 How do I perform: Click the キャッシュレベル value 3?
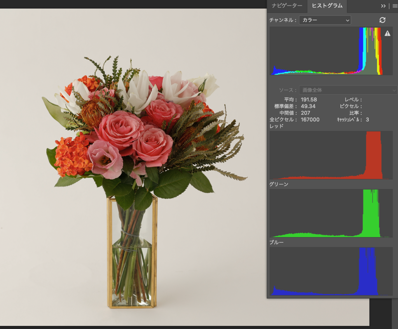click(x=367, y=119)
